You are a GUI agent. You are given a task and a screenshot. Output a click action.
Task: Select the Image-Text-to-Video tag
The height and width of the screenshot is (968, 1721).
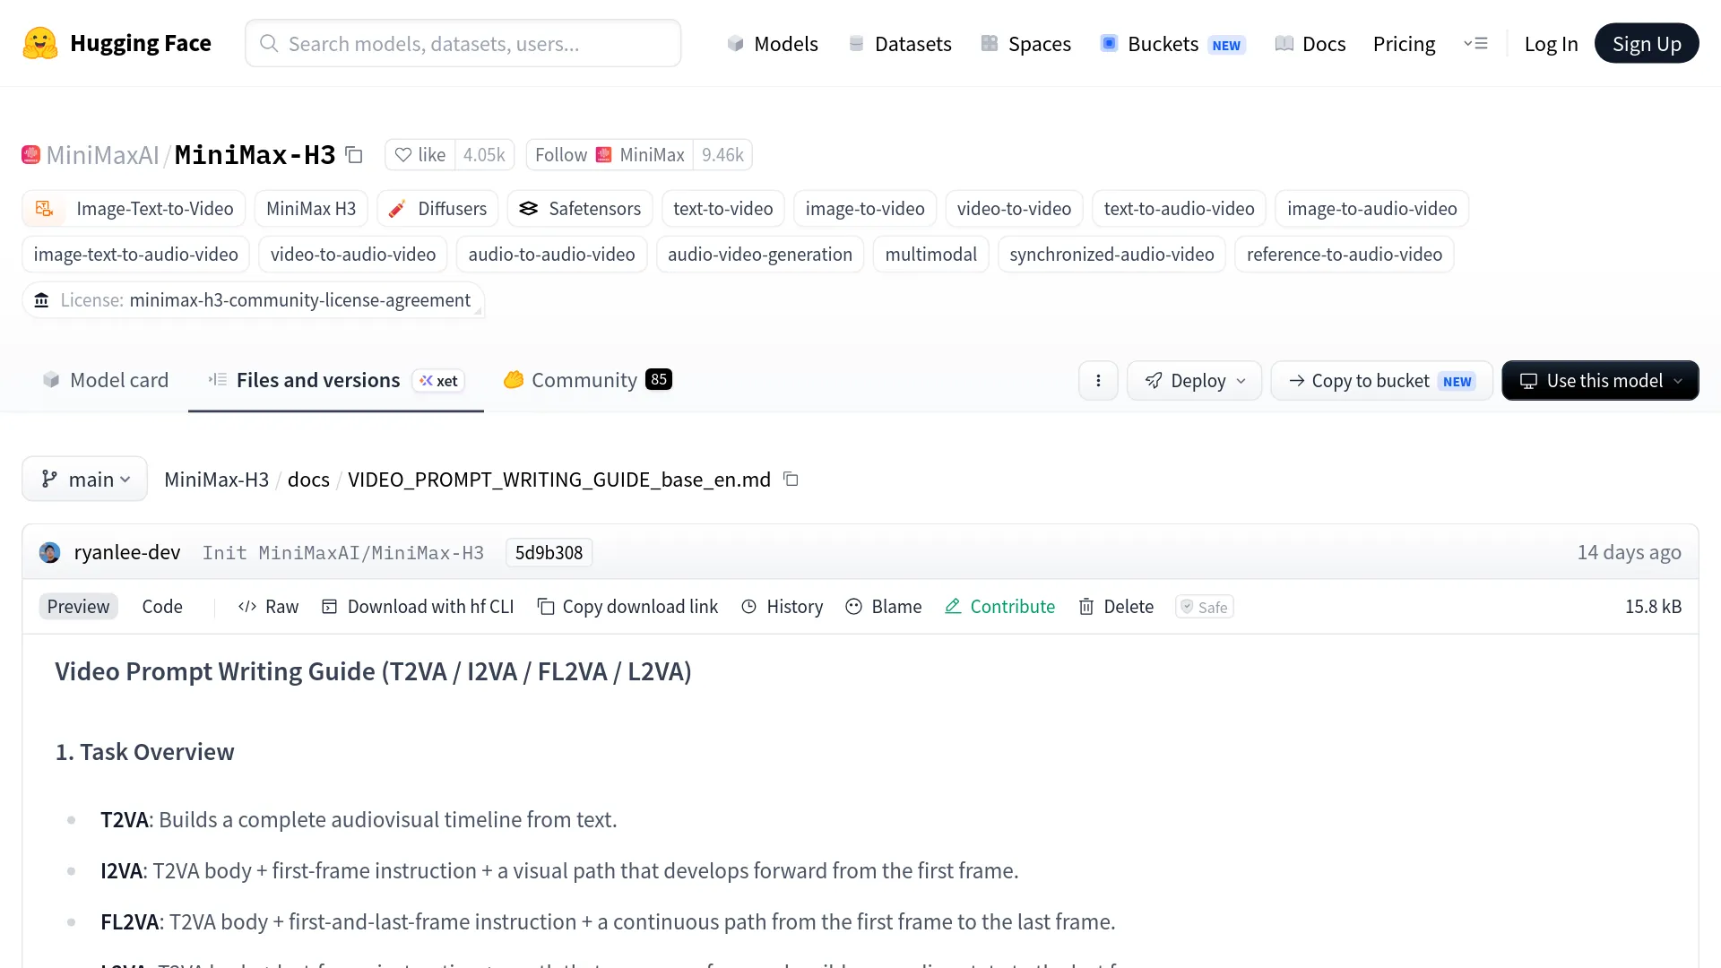point(134,209)
